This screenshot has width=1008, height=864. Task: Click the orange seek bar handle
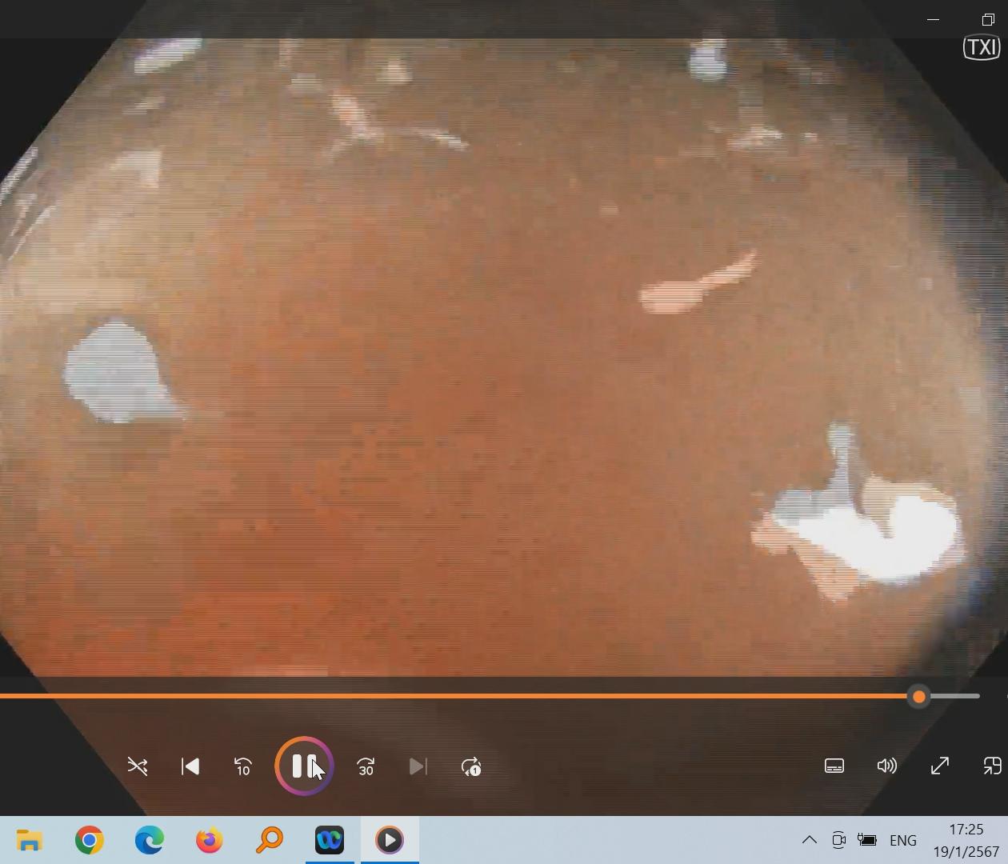919,697
